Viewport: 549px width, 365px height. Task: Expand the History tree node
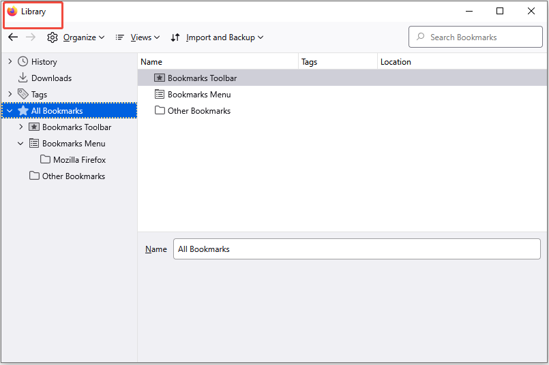[10, 61]
